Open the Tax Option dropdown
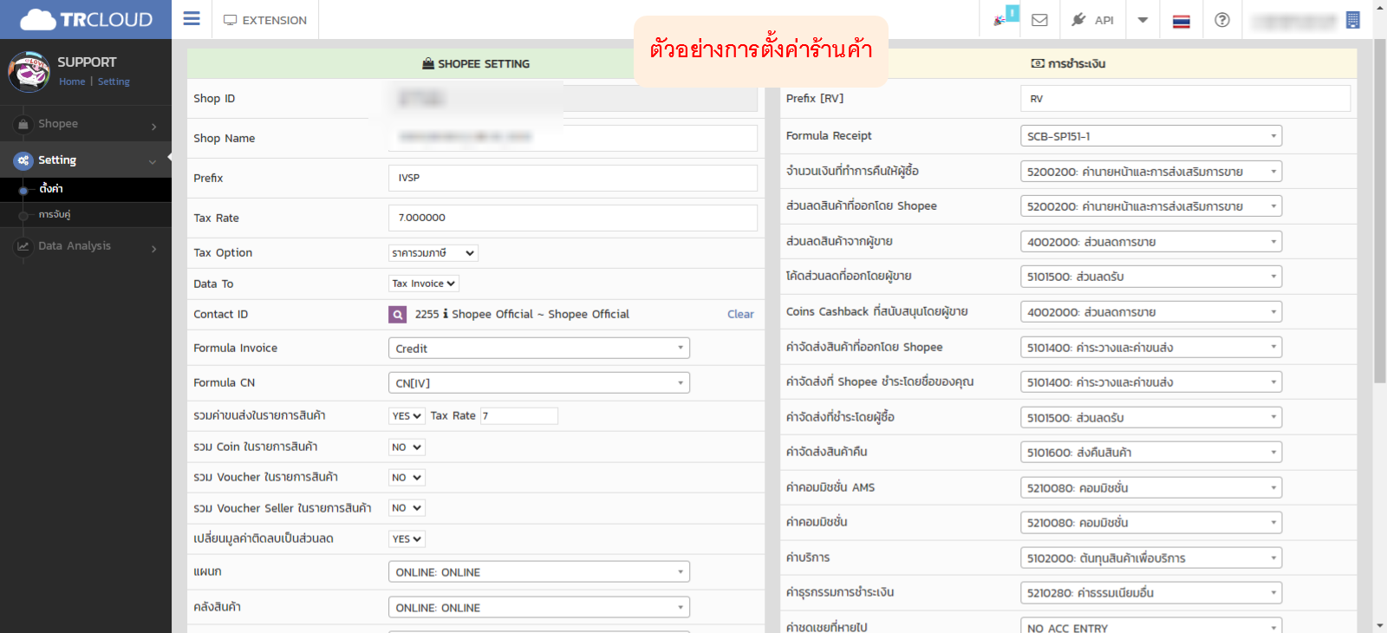 (x=433, y=253)
